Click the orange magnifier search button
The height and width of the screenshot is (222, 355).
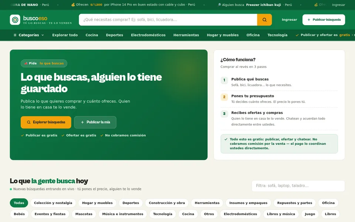pyautogui.click(x=264, y=20)
